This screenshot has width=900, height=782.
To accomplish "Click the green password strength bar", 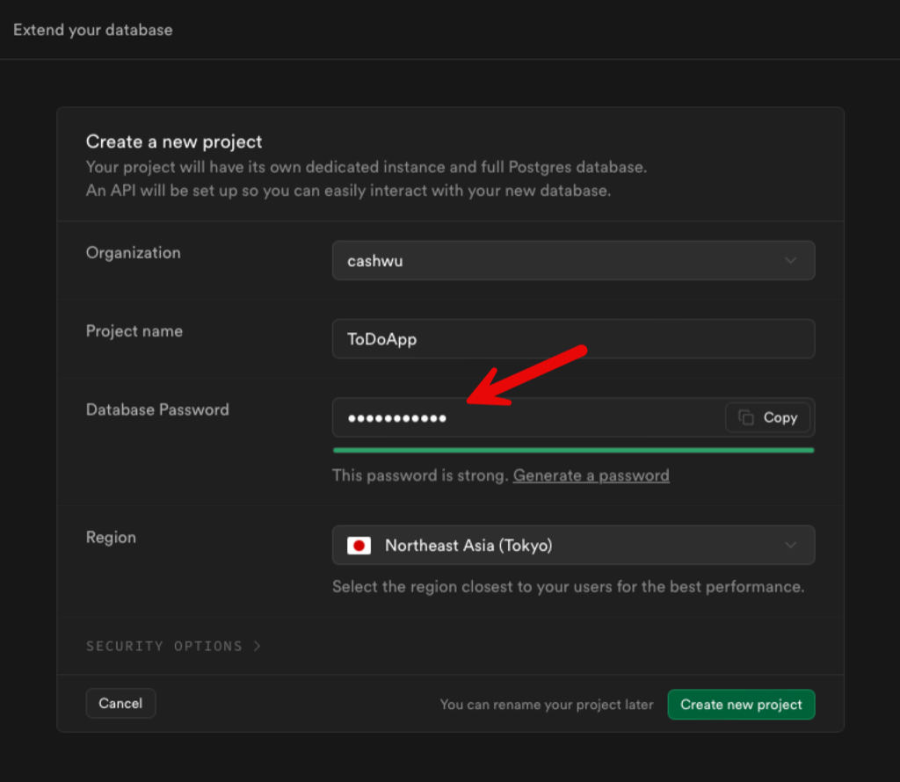I will click(573, 450).
